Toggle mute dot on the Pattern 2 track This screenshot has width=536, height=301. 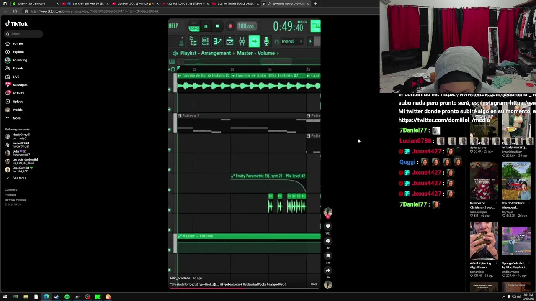[169, 129]
